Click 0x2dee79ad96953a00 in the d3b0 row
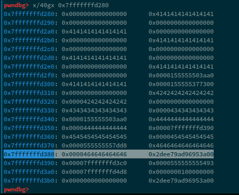Viewport: 239px width, 195px height. (181, 181)
